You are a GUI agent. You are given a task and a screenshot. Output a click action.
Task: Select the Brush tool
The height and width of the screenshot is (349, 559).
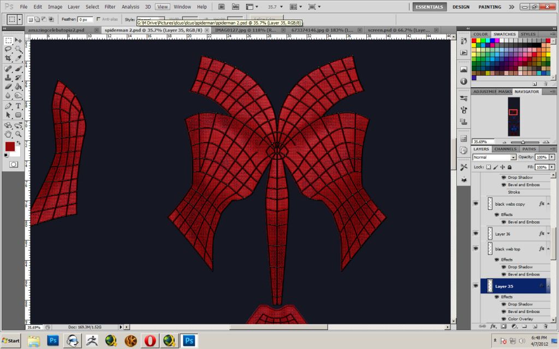[x=18, y=69]
